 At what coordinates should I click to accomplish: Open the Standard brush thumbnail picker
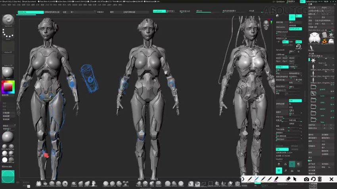coord(8,20)
